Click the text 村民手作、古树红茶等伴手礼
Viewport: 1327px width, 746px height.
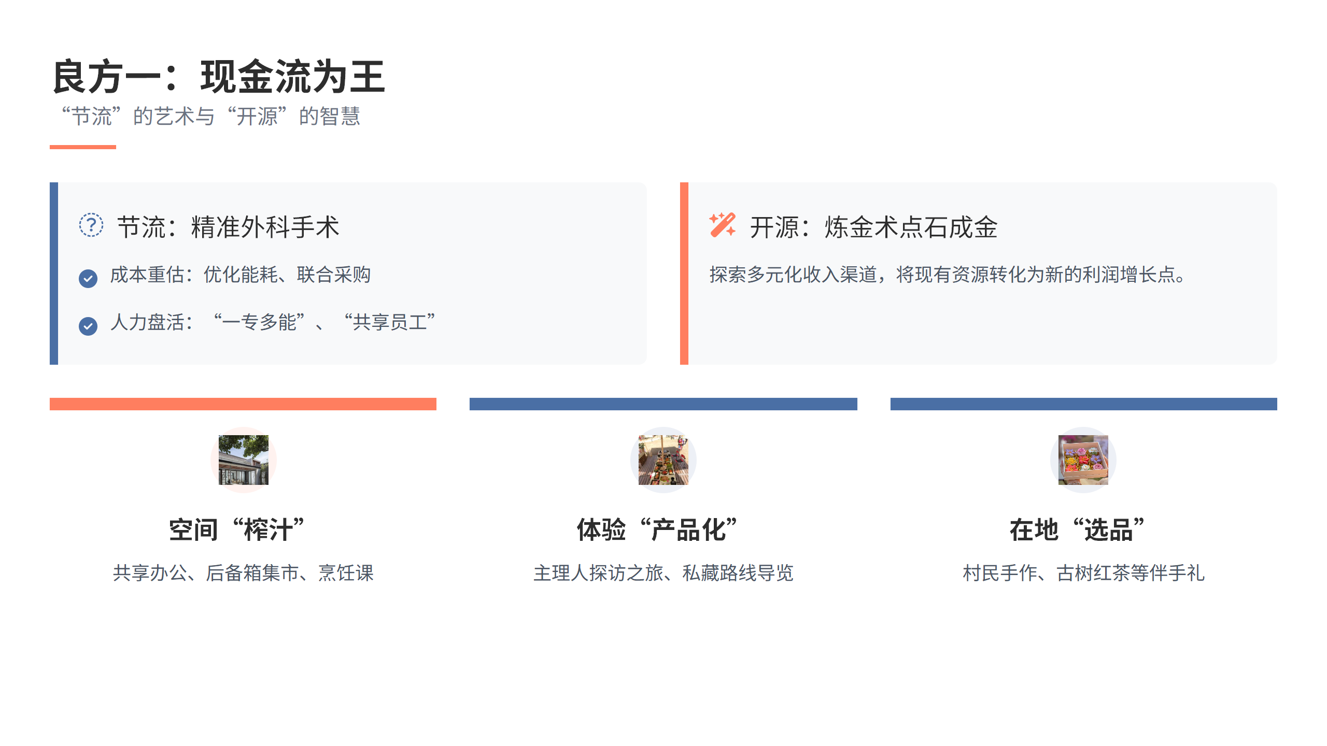click(x=1083, y=573)
